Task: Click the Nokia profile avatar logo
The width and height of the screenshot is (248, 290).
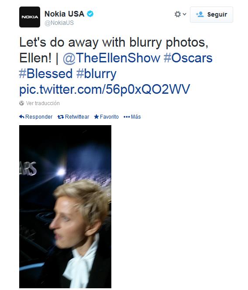Action: 30,17
